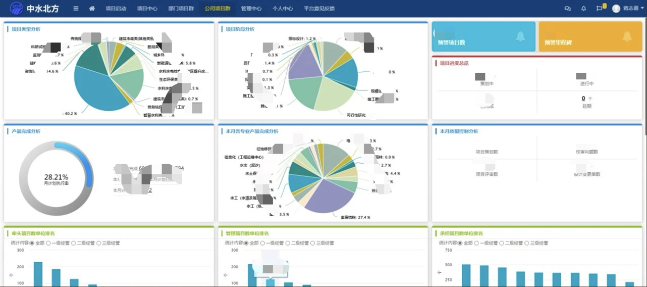Switch to 管理中心 in the navbar
Screen dimensions: 647x287
(251, 9)
